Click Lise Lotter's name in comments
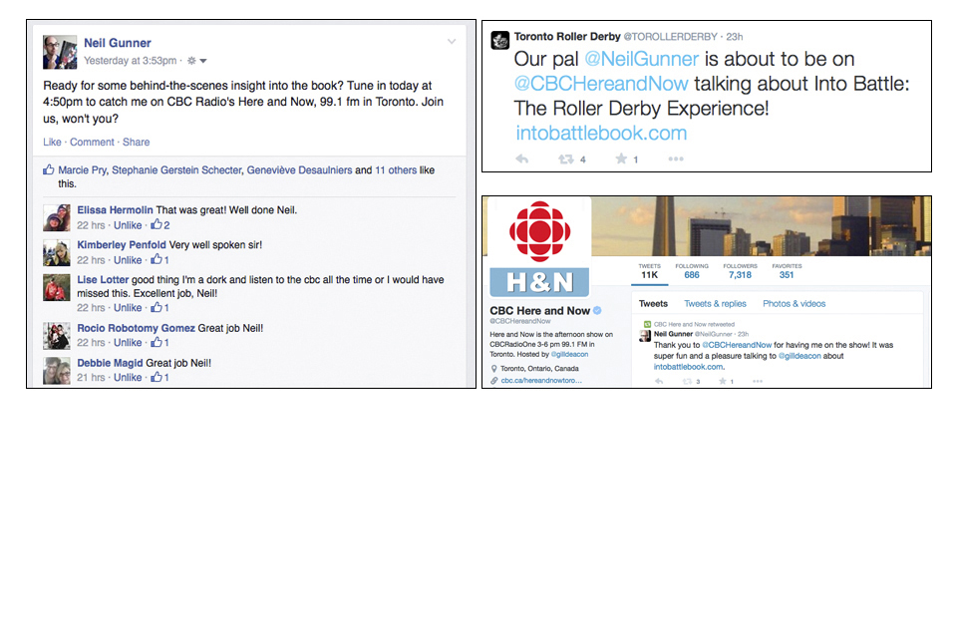The width and height of the screenshot is (957, 638). pyautogui.click(x=103, y=279)
